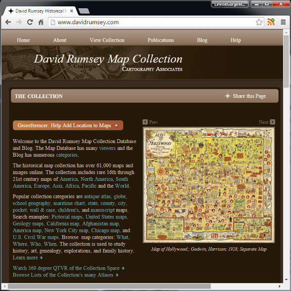This screenshot has height=291, width=291.
Task: Bookmark this page with the star icon
Action: 259,22
